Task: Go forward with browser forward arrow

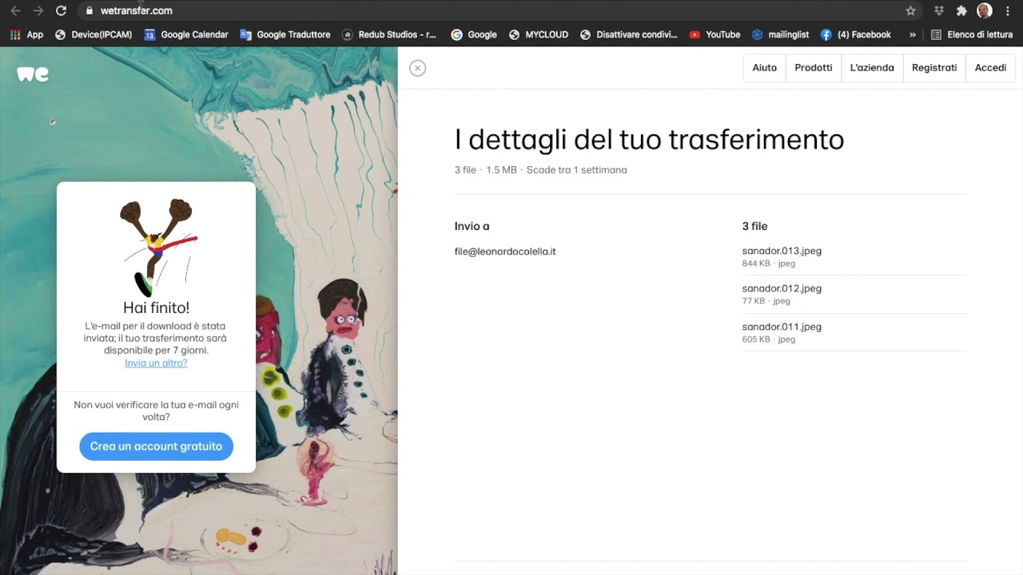Action: (38, 10)
